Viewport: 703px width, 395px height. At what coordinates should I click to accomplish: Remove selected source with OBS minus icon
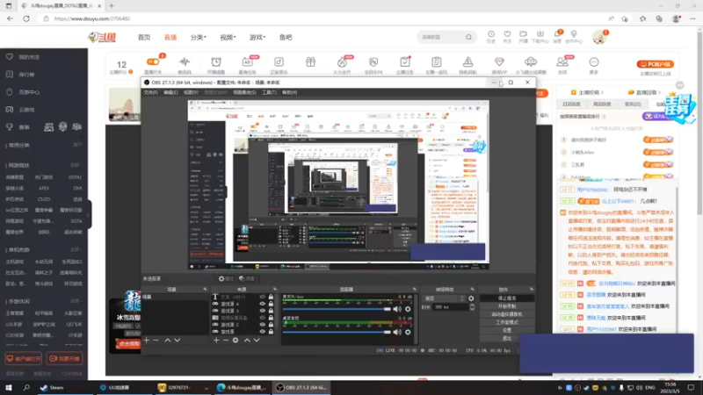point(226,341)
